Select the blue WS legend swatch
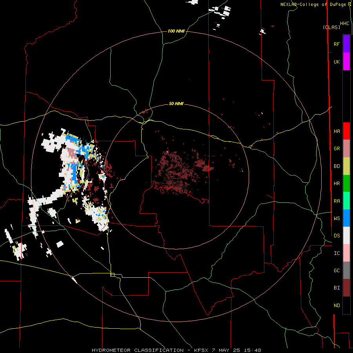Viewport: 353px width, 353px height. coord(346,218)
